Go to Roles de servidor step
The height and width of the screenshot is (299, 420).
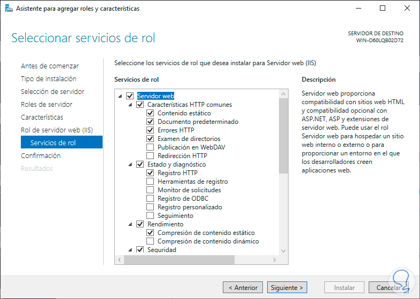tap(46, 105)
